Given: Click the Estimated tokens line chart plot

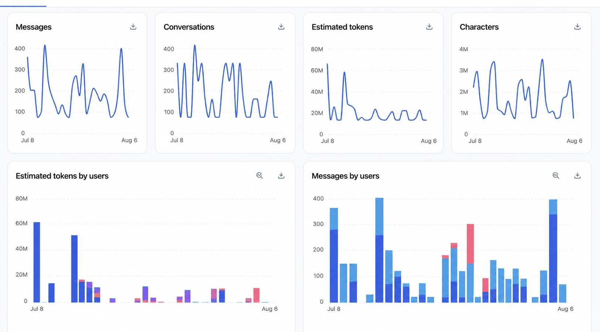Looking at the screenshot, I should click(x=377, y=92).
